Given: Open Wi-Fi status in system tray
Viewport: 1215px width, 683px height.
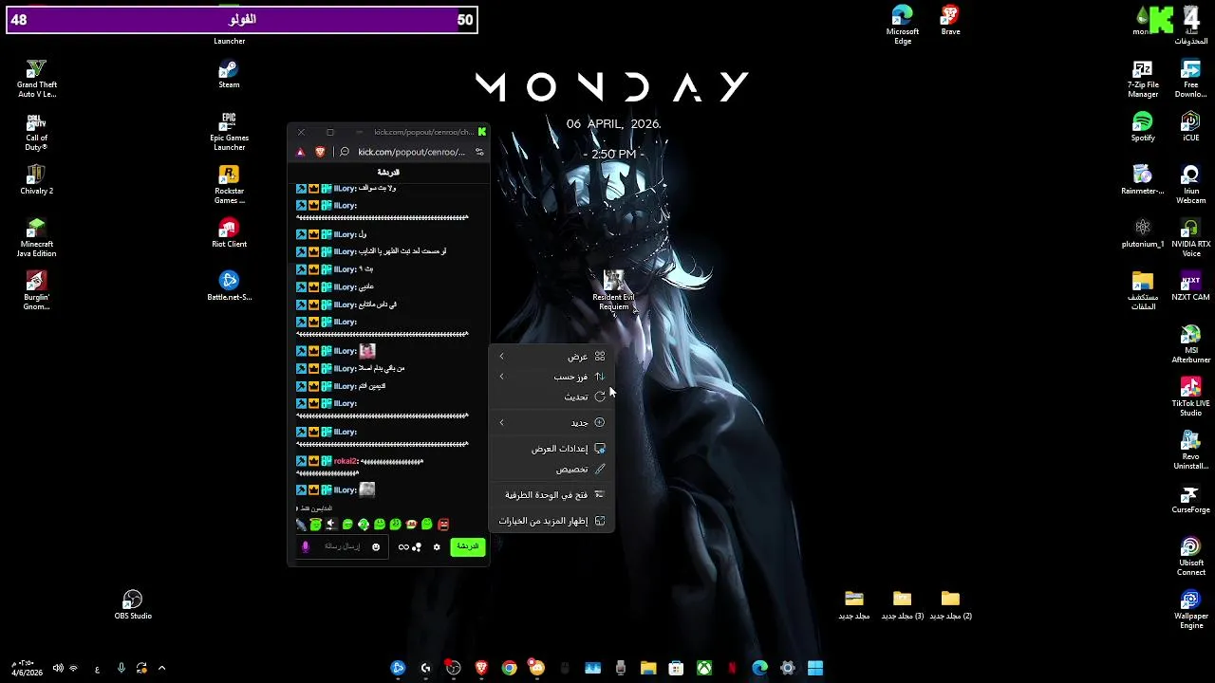Looking at the screenshot, I should [x=74, y=668].
